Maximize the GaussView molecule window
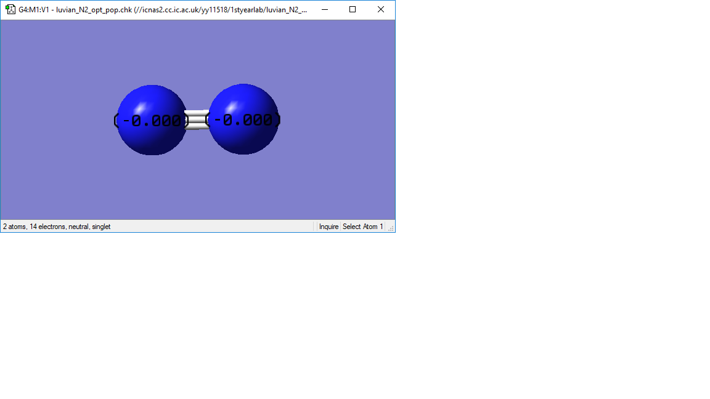This screenshot has height=399, width=710. 353,9
